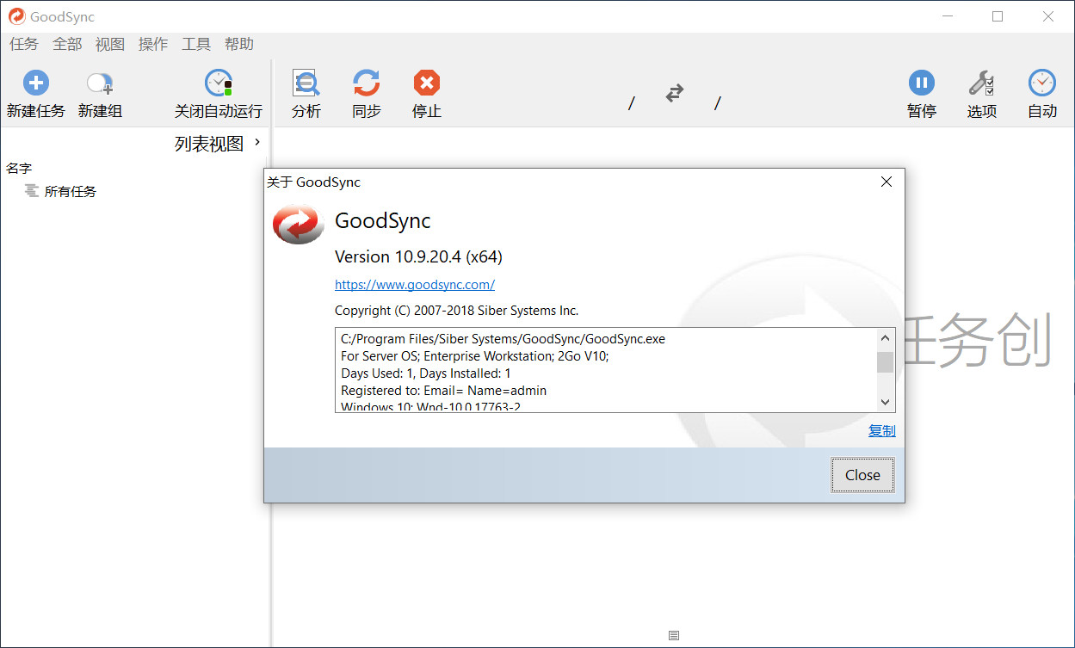1075x648 pixels.
Task: Toggle the 关闭自动运行 clock icon
Action: click(x=219, y=83)
